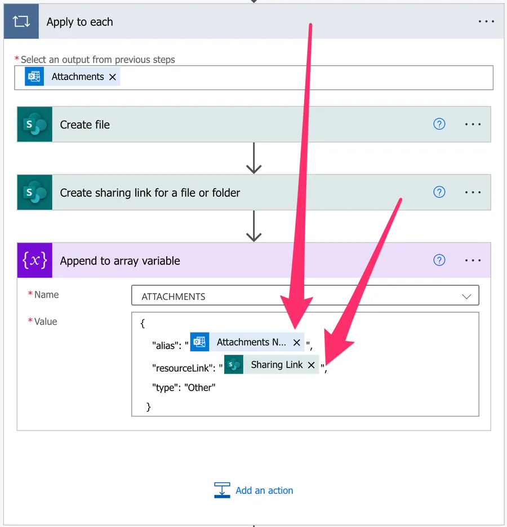Screen dimensions: 507x527
Task: Open help for Append to array variable
Action: (x=439, y=260)
